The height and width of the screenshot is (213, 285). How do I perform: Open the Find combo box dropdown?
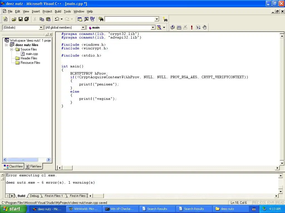pos(157,19)
